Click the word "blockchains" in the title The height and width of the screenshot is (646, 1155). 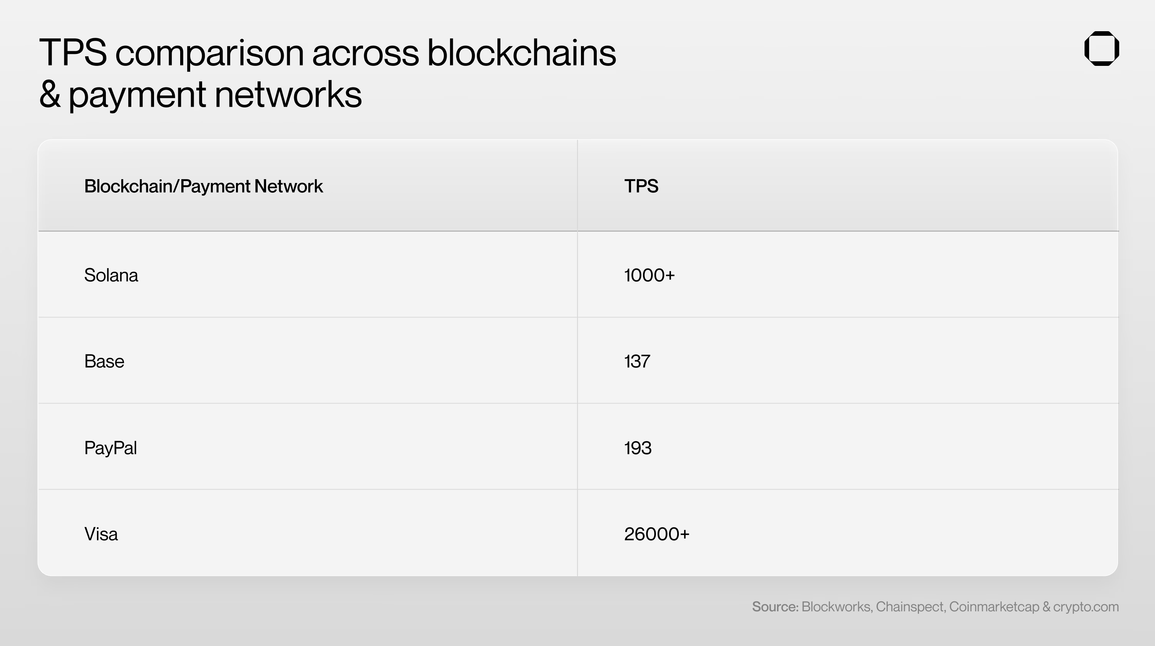click(521, 53)
